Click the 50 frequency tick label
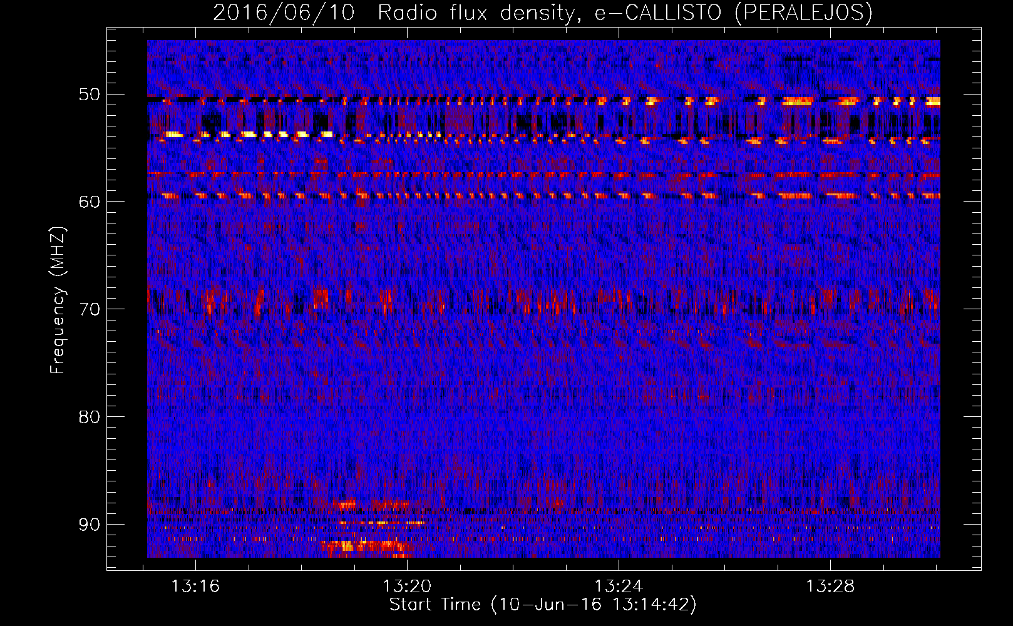 point(90,95)
